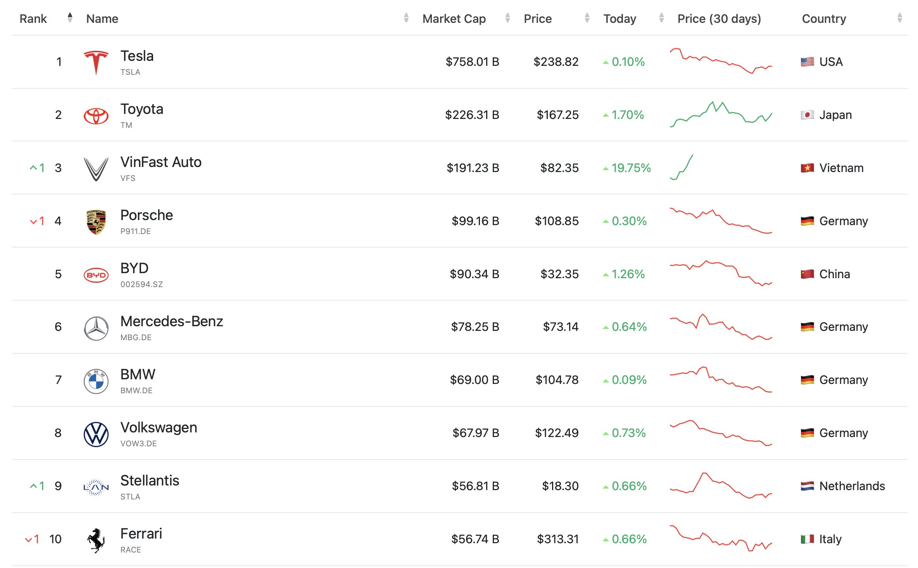Click Stellantis 30-day price sparkline
Image resolution: width=918 pixels, height=568 pixels.
click(x=721, y=485)
